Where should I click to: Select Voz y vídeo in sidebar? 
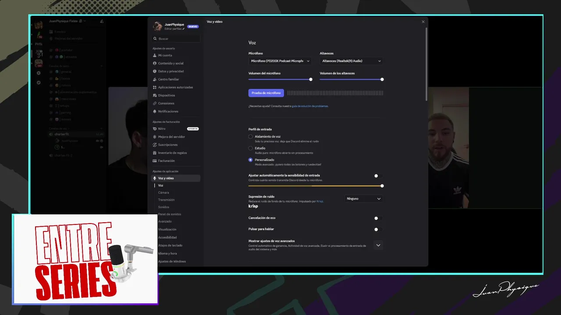175,178
